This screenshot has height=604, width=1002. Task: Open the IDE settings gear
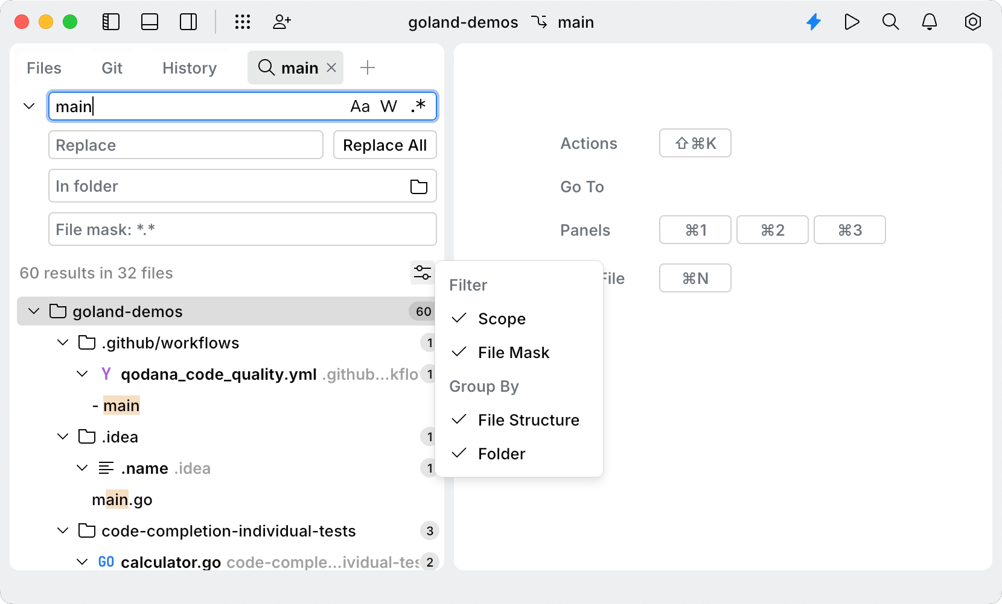click(973, 22)
